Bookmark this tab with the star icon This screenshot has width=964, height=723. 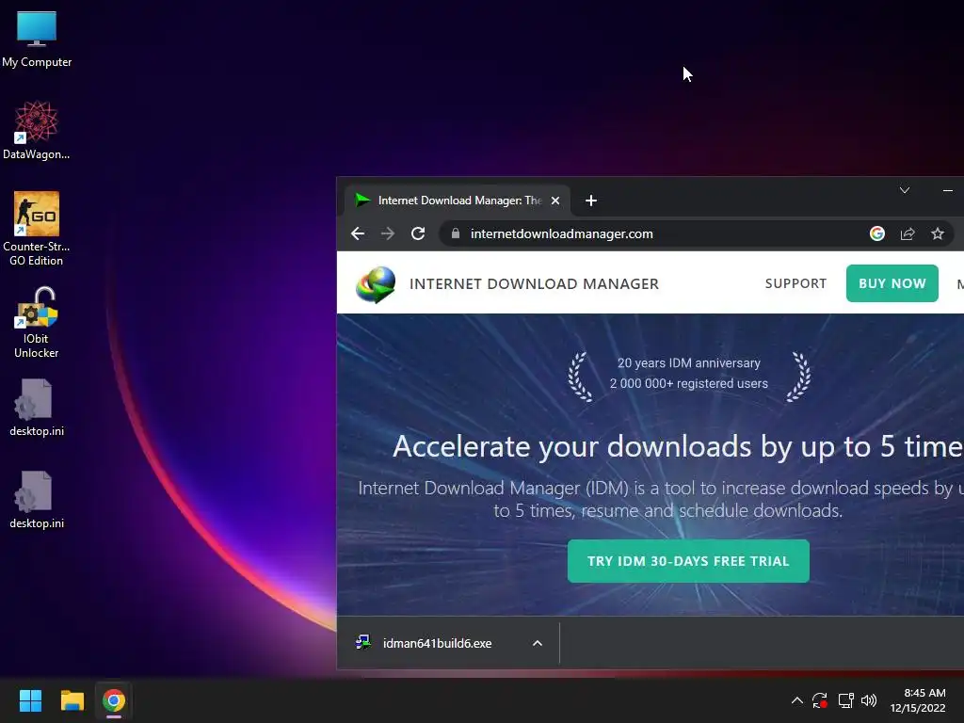pos(938,233)
